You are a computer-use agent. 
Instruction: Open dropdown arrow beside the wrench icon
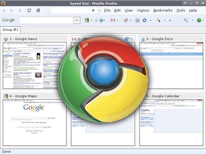[x=192, y=20]
